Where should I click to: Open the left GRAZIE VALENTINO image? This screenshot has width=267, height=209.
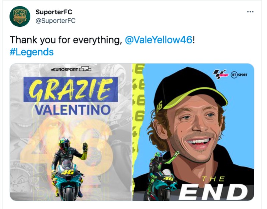[x=70, y=134]
